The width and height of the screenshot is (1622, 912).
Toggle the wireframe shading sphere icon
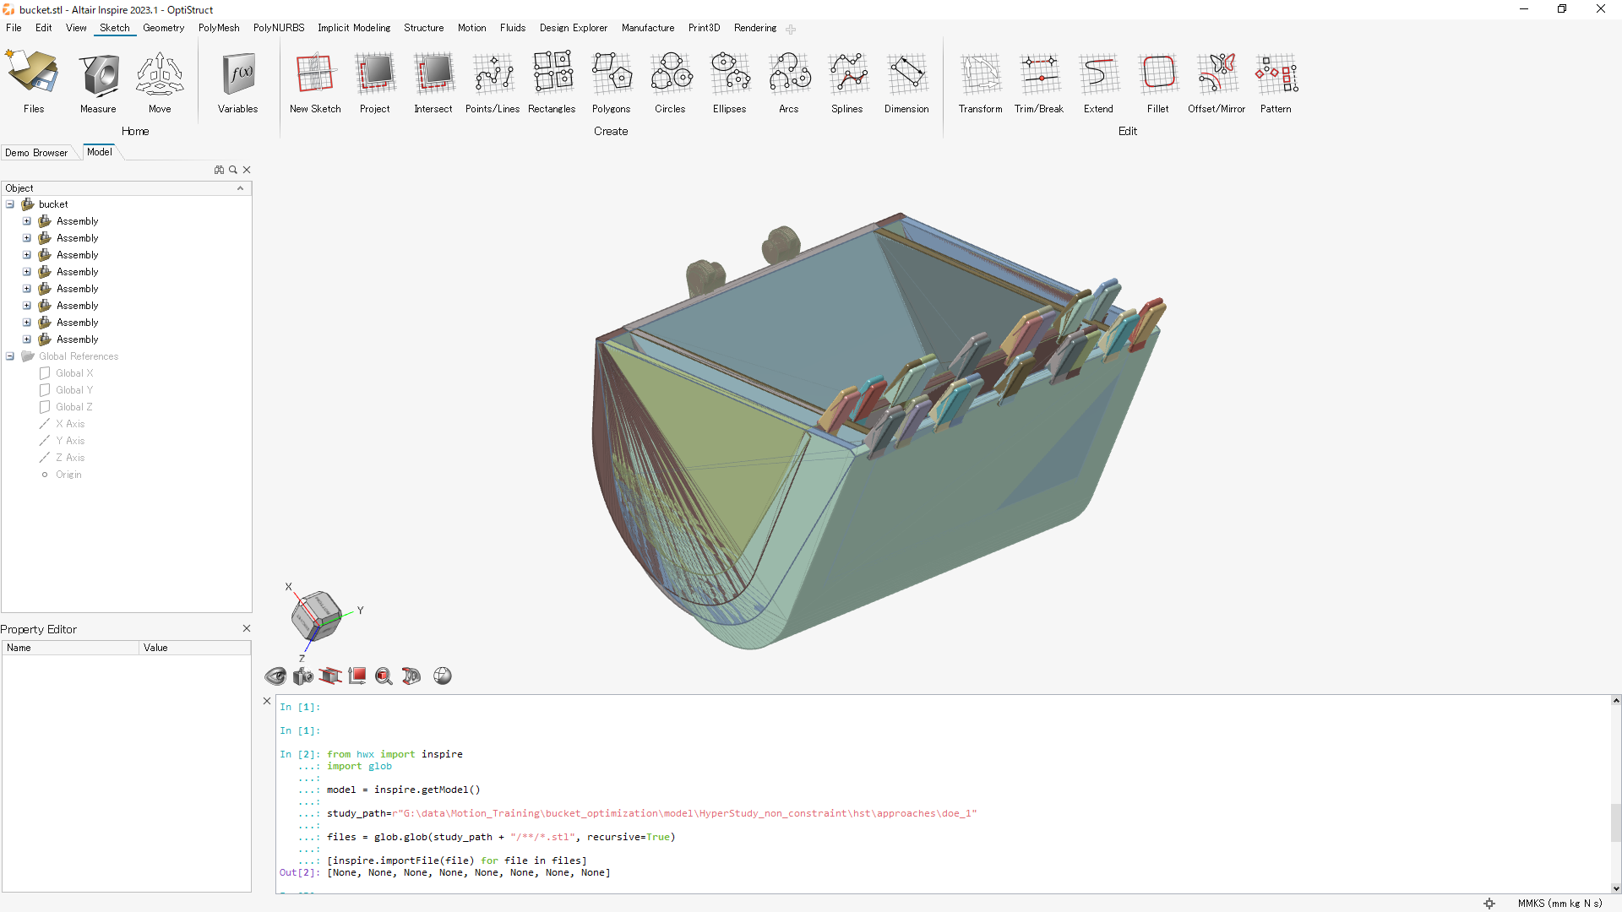point(442,676)
